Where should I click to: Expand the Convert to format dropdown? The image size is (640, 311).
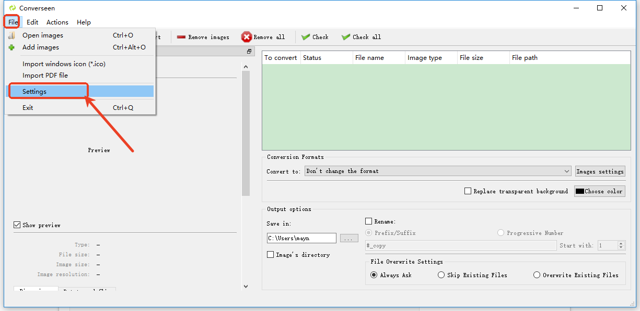click(x=567, y=171)
